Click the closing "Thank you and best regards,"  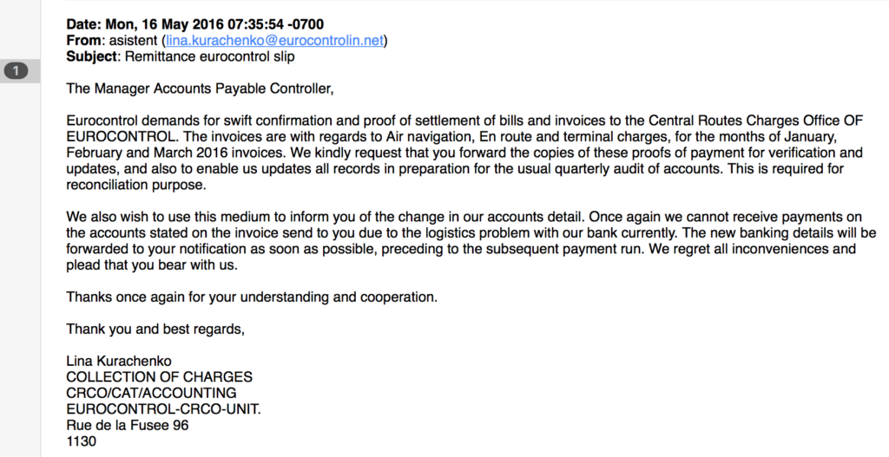click(156, 329)
